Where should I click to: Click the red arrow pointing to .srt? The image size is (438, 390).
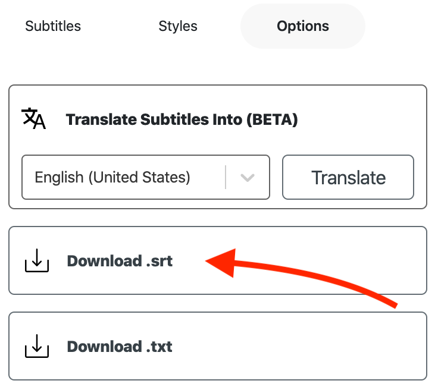coord(301,278)
